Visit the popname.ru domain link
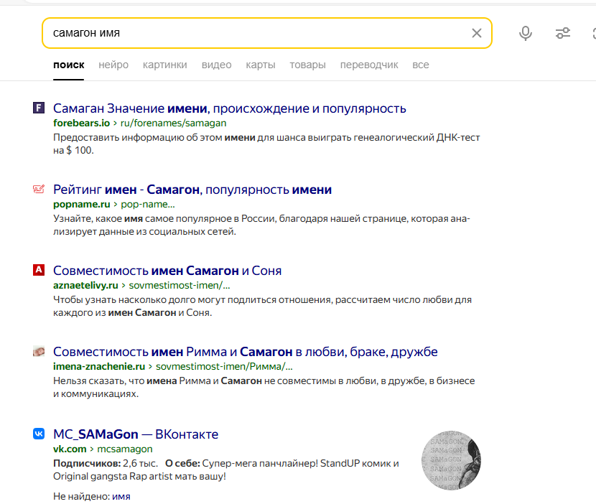This screenshot has height=504, width=596. click(82, 204)
